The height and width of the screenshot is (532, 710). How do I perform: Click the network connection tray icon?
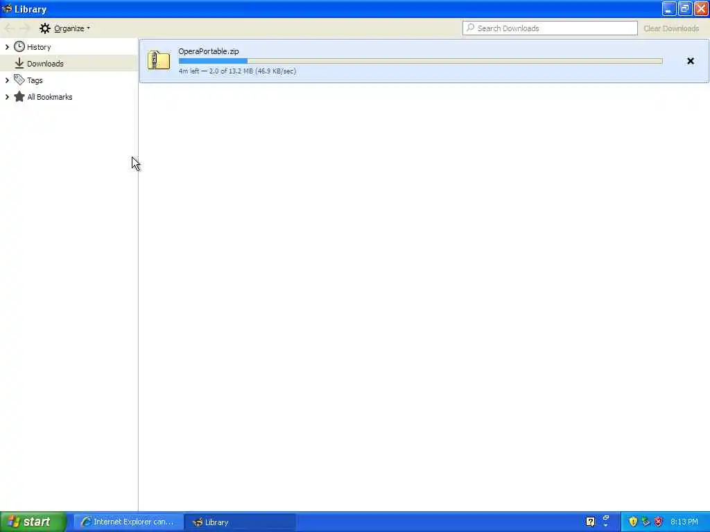(646, 522)
